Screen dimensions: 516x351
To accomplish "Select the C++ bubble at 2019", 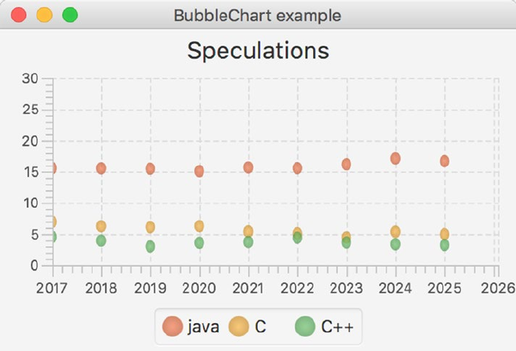I will (150, 246).
